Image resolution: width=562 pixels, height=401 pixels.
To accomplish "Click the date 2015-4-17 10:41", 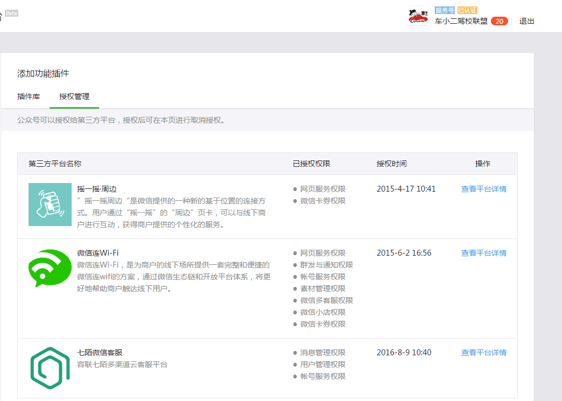I will pyautogui.click(x=406, y=189).
